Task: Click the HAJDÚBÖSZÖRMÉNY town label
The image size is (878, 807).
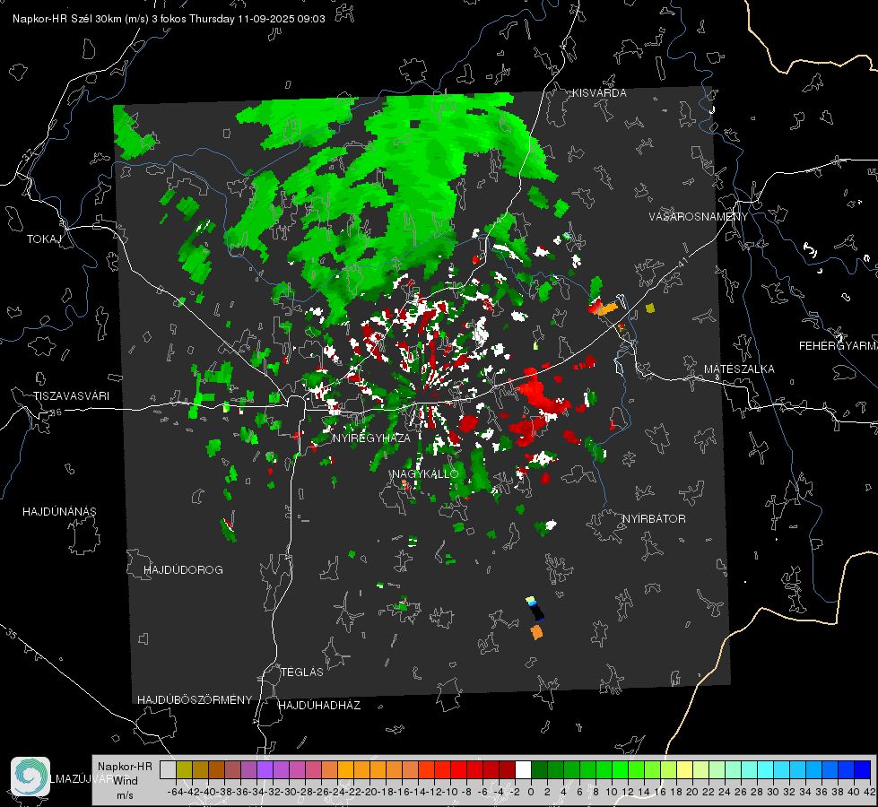Action: pyautogui.click(x=195, y=700)
